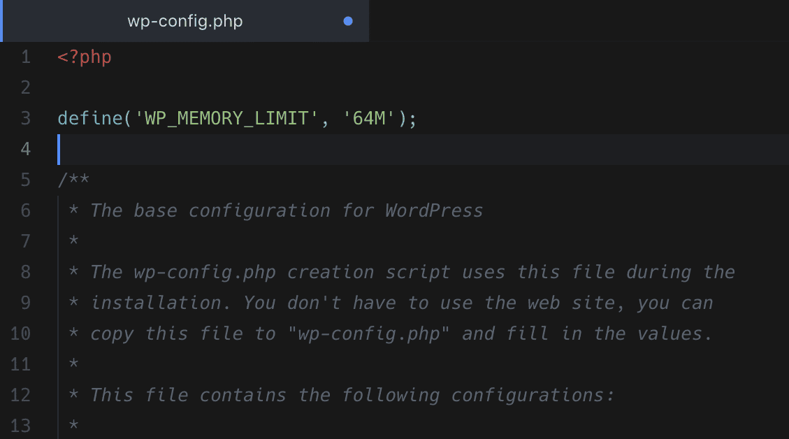Click the define function keyword
The width and height of the screenshot is (789, 439).
[89, 118]
